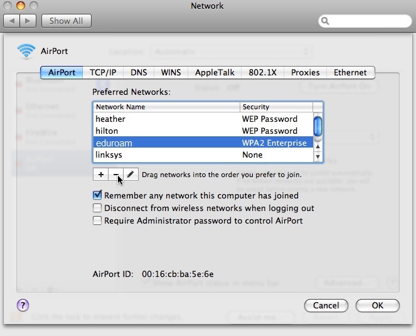Screen dimensions: 416x336
Task: Click the AirPort ID value 00:16:cb:ba:5e:6e
Action: tap(178, 274)
